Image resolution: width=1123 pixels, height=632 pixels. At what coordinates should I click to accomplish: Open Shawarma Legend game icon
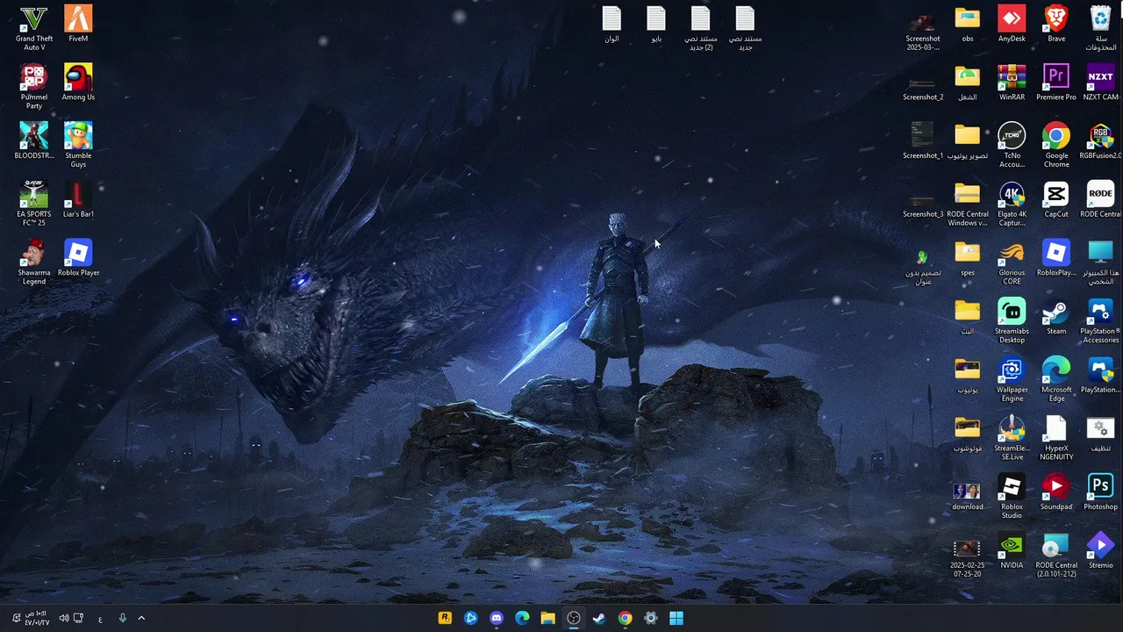[x=33, y=262]
